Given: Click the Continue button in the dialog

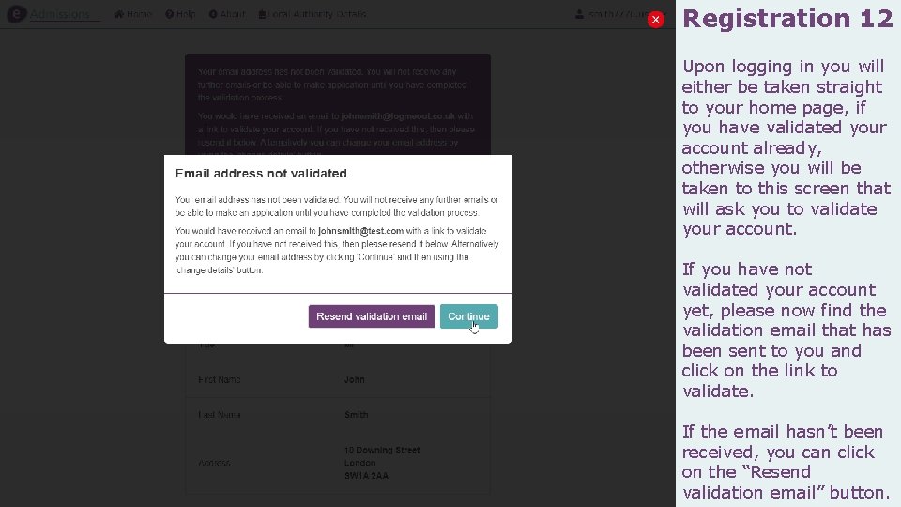Looking at the screenshot, I should [x=469, y=316].
